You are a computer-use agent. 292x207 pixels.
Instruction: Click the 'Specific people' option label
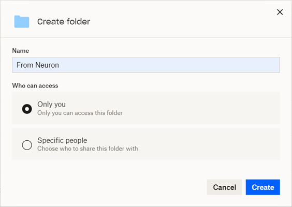pos(62,140)
